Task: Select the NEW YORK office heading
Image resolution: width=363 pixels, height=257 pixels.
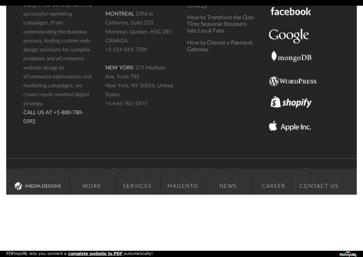Action: point(119,67)
